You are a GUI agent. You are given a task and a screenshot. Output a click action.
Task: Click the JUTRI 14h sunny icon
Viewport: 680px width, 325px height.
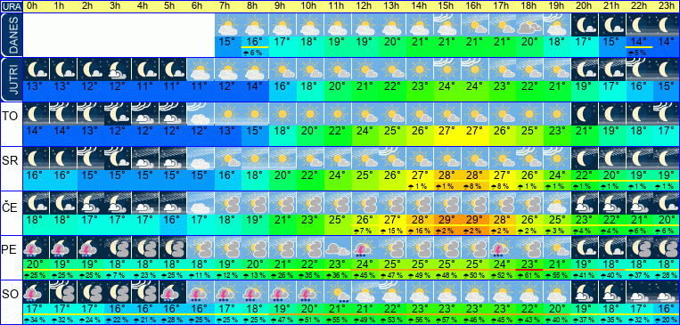420,69
